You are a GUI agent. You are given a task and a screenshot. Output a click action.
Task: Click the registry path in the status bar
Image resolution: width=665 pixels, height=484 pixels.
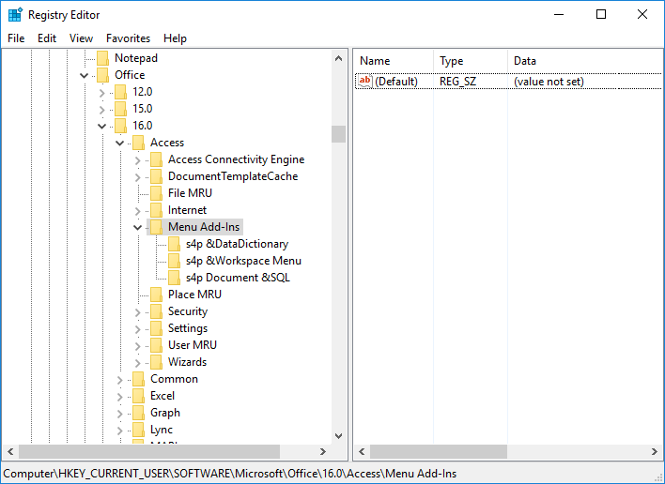(230, 474)
